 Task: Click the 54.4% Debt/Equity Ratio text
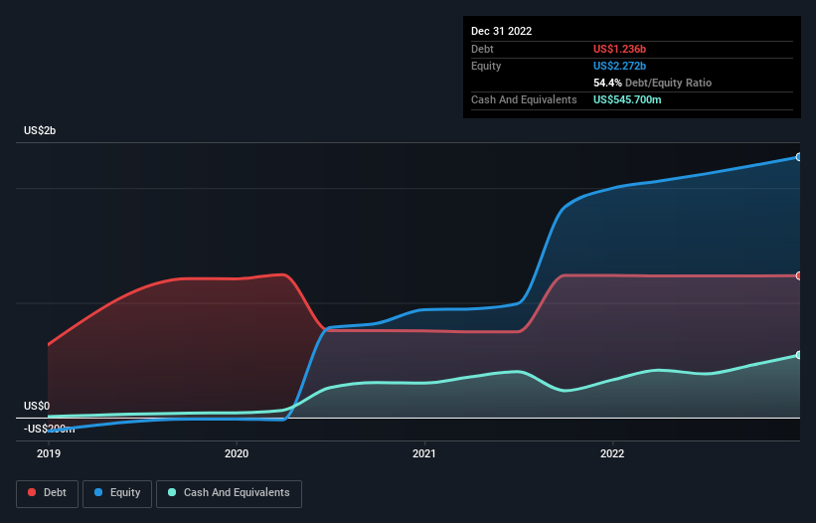[652, 83]
